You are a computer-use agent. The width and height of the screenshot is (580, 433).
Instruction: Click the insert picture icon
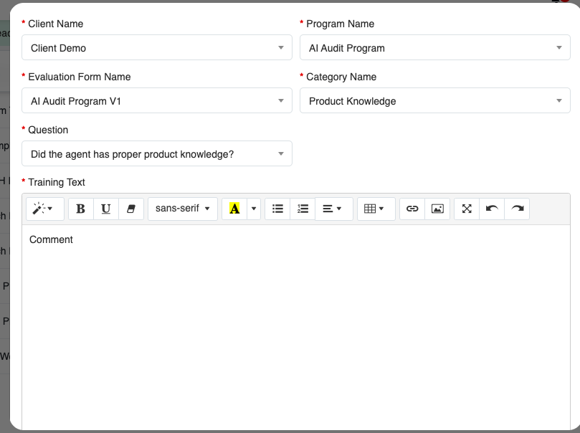click(x=437, y=209)
